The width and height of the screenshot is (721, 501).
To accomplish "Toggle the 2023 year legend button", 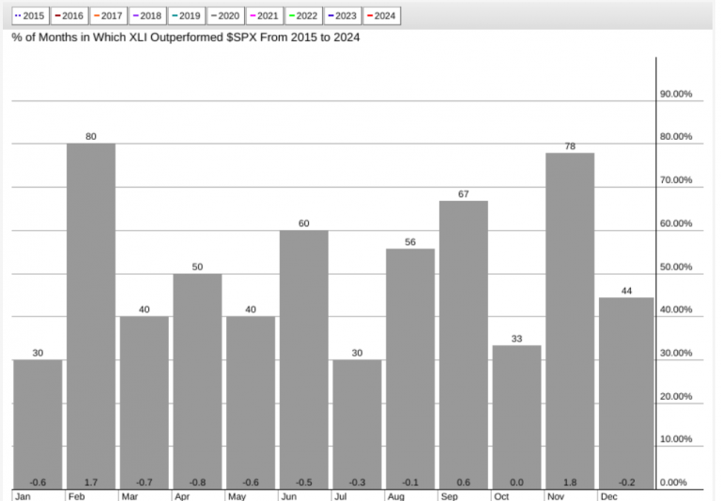I will (x=343, y=16).
